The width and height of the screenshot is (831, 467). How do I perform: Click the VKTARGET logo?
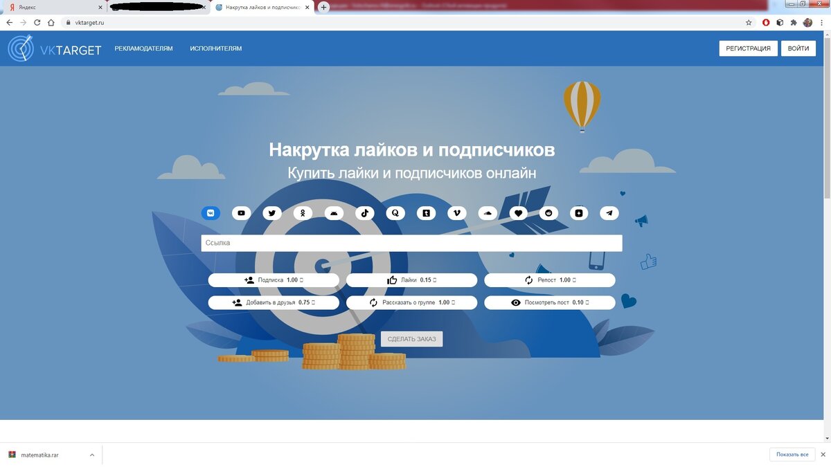click(54, 48)
